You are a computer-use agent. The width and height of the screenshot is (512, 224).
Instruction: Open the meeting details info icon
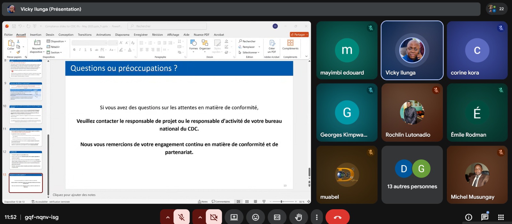[x=468, y=217]
